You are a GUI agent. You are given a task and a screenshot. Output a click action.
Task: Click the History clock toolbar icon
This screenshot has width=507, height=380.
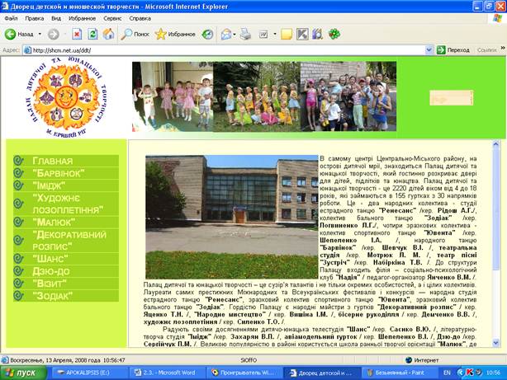pyautogui.click(x=207, y=34)
